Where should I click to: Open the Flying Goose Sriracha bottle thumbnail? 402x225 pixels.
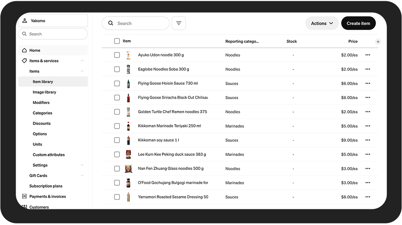tap(129, 98)
